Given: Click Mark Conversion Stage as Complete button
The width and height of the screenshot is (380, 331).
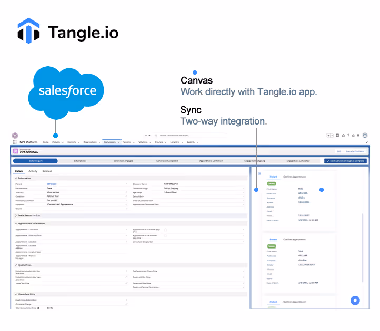Looking at the screenshot, I should pos(345,161).
